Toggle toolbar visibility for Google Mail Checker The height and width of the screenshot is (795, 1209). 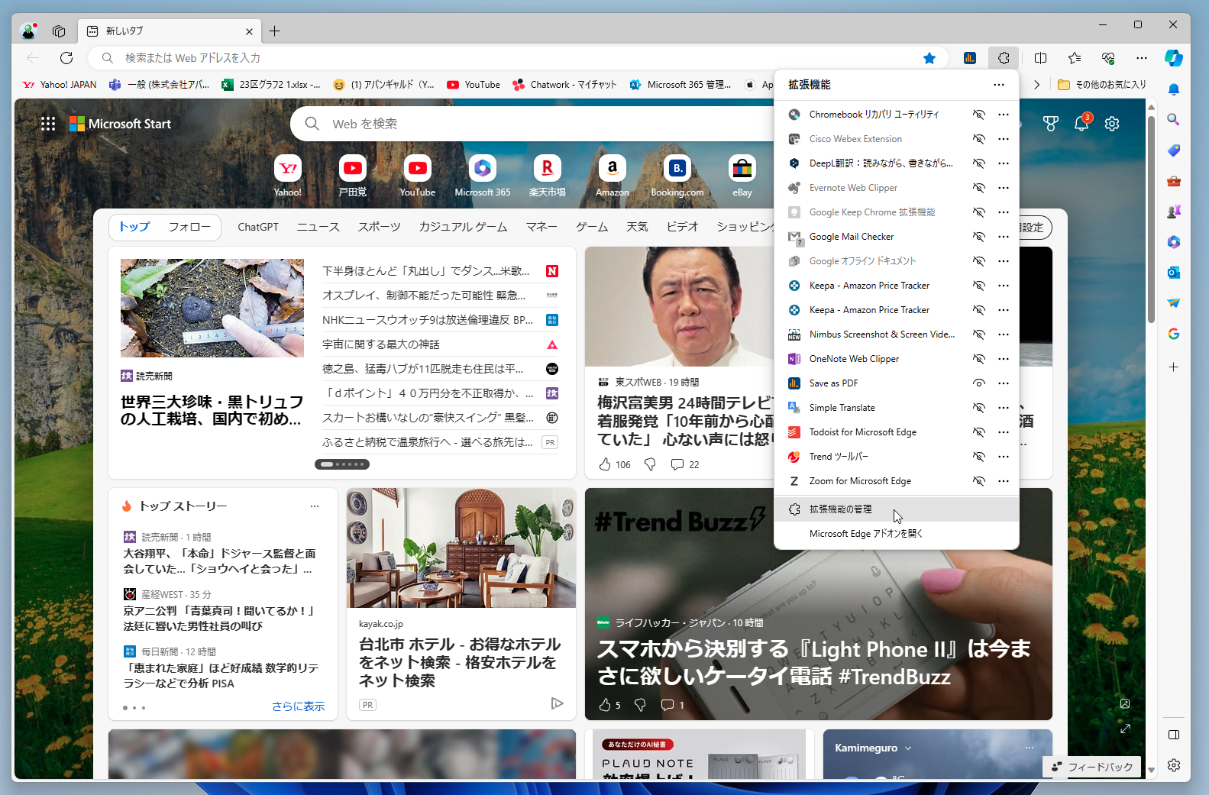(978, 237)
